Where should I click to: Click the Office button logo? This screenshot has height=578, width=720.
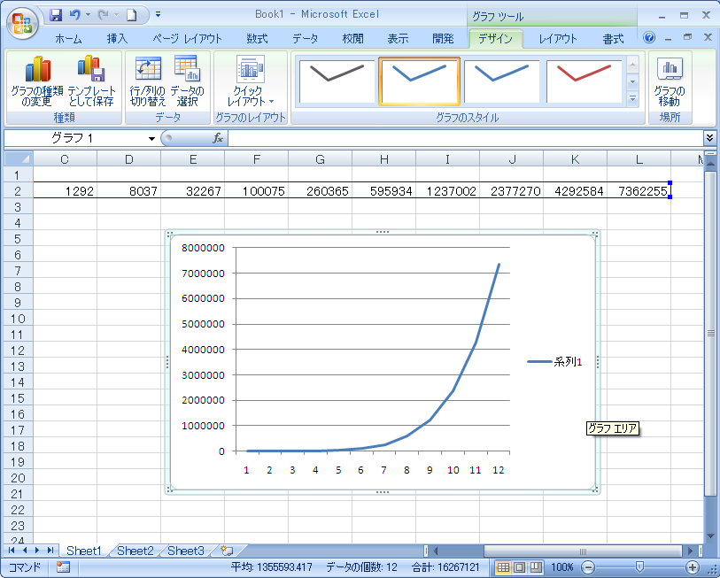coord(22,21)
